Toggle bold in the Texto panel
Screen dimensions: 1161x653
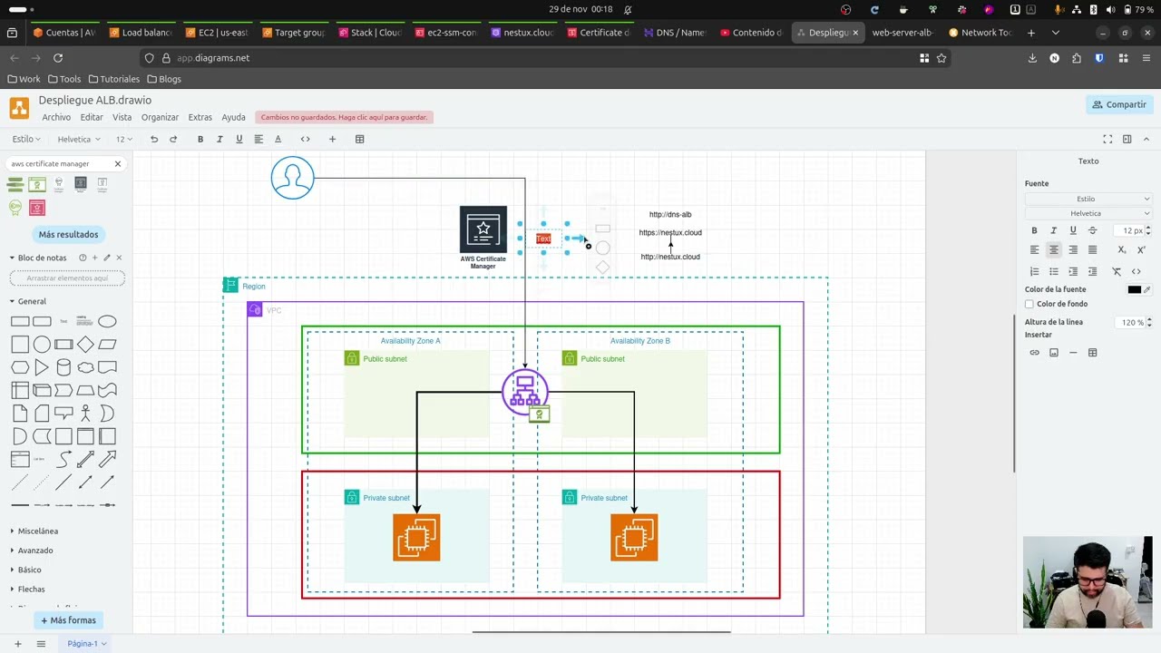click(x=1034, y=230)
